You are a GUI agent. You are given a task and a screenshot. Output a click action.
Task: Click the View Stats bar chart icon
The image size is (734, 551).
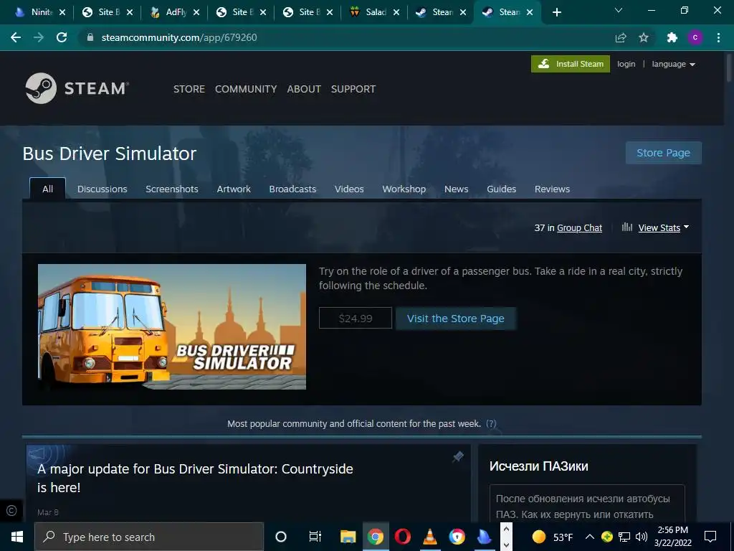point(626,227)
